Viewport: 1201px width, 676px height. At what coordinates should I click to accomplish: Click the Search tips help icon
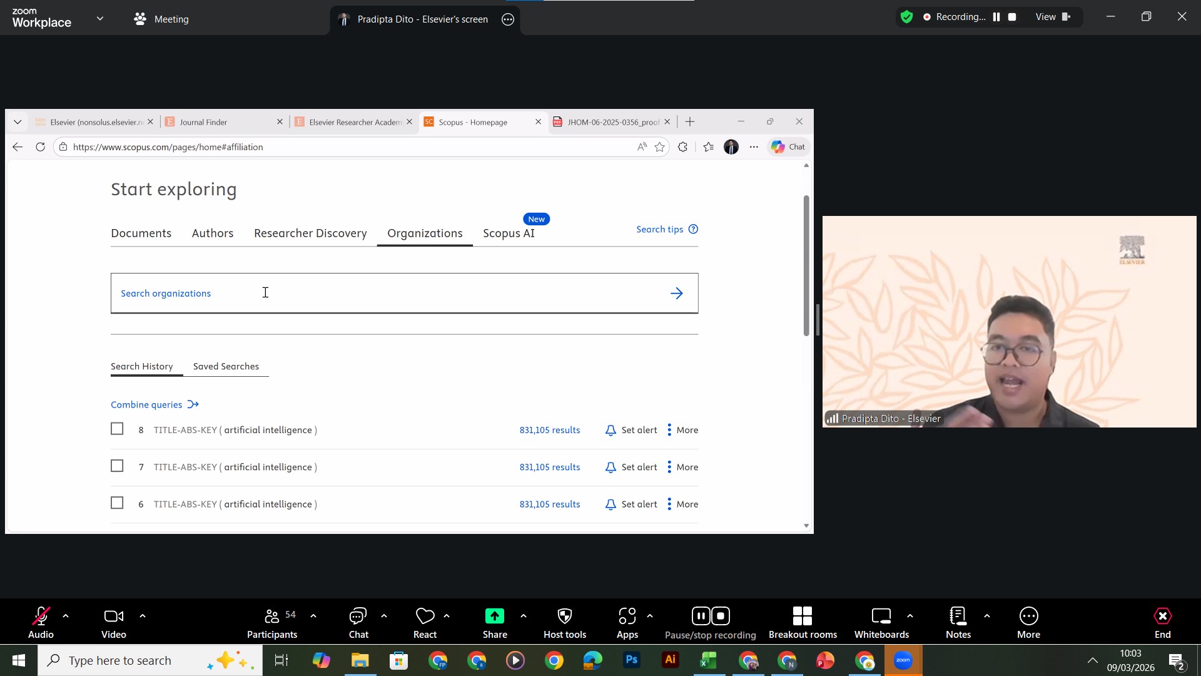693,229
